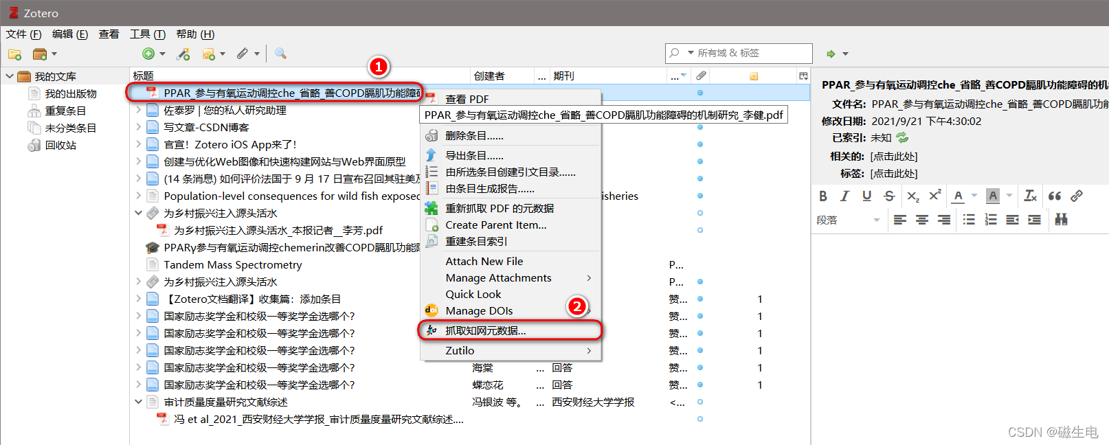Open the New Note dropdown arrow
The width and height of the screenshot is (1109, 445).
(223, 54)
